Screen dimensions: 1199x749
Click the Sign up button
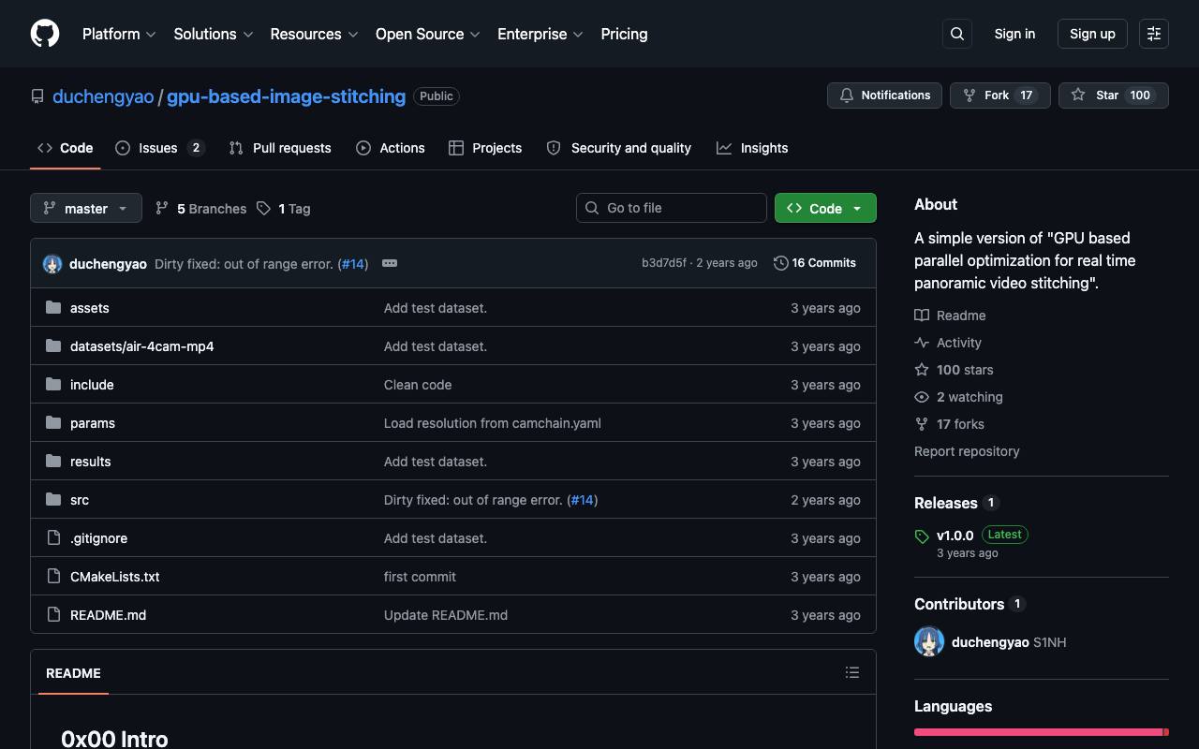click(1092, 34)
